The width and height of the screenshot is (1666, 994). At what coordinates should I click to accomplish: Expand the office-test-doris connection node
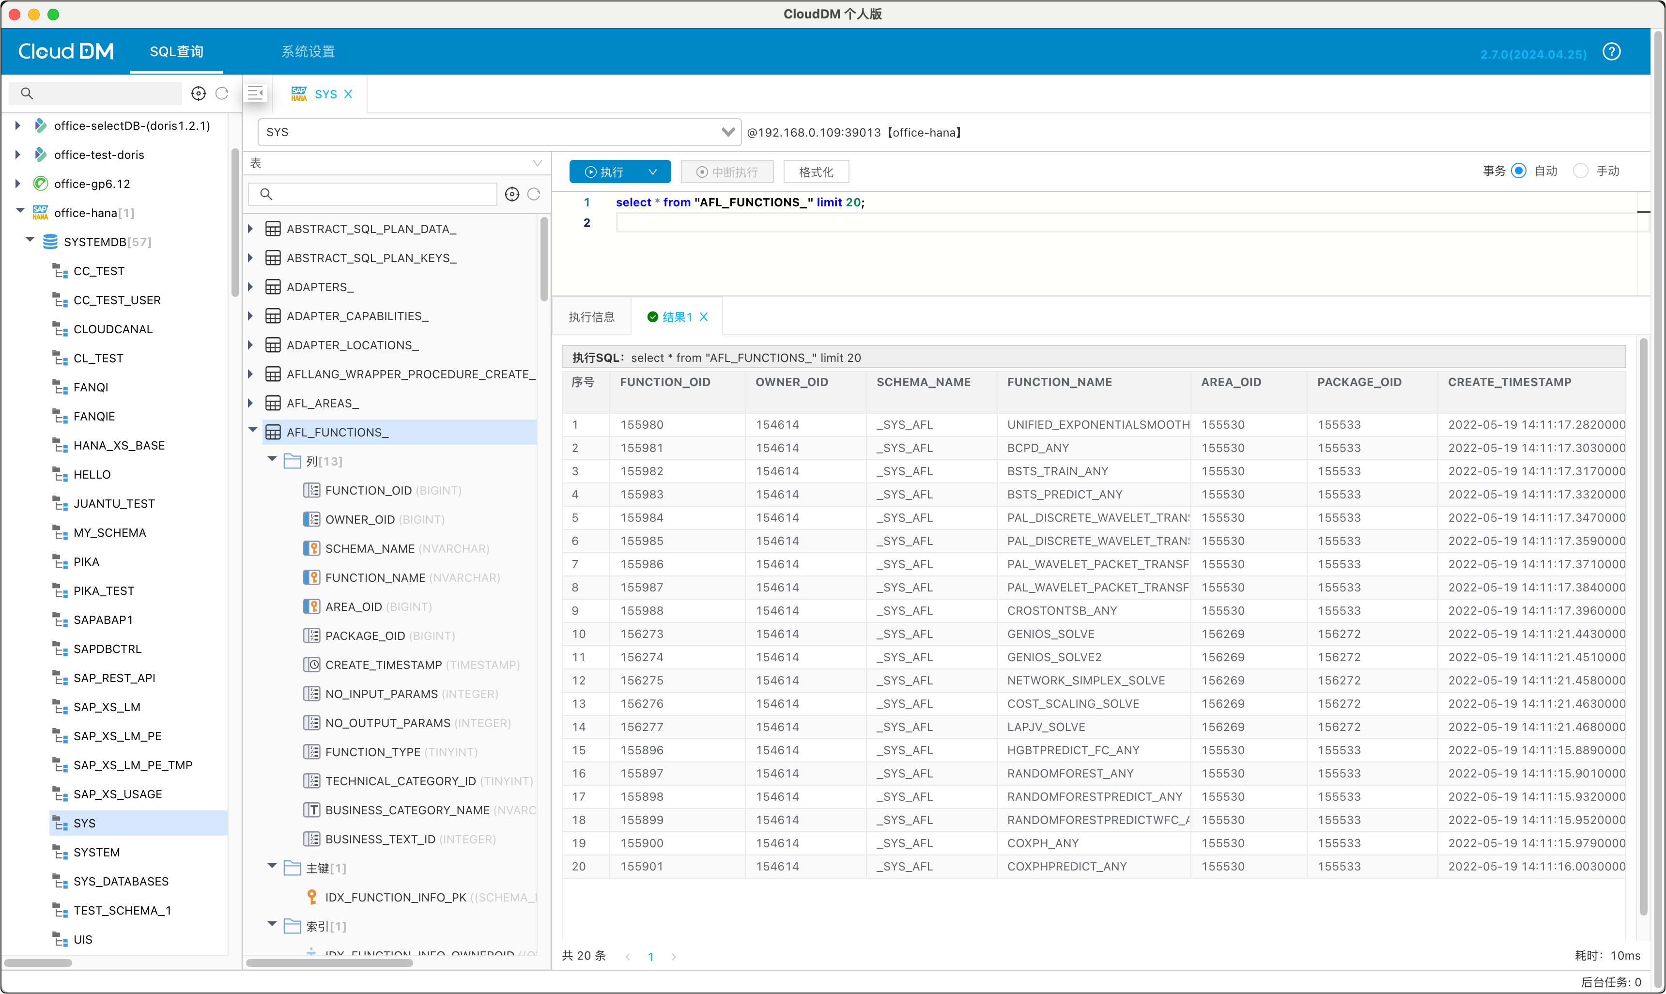pos(18,155)
